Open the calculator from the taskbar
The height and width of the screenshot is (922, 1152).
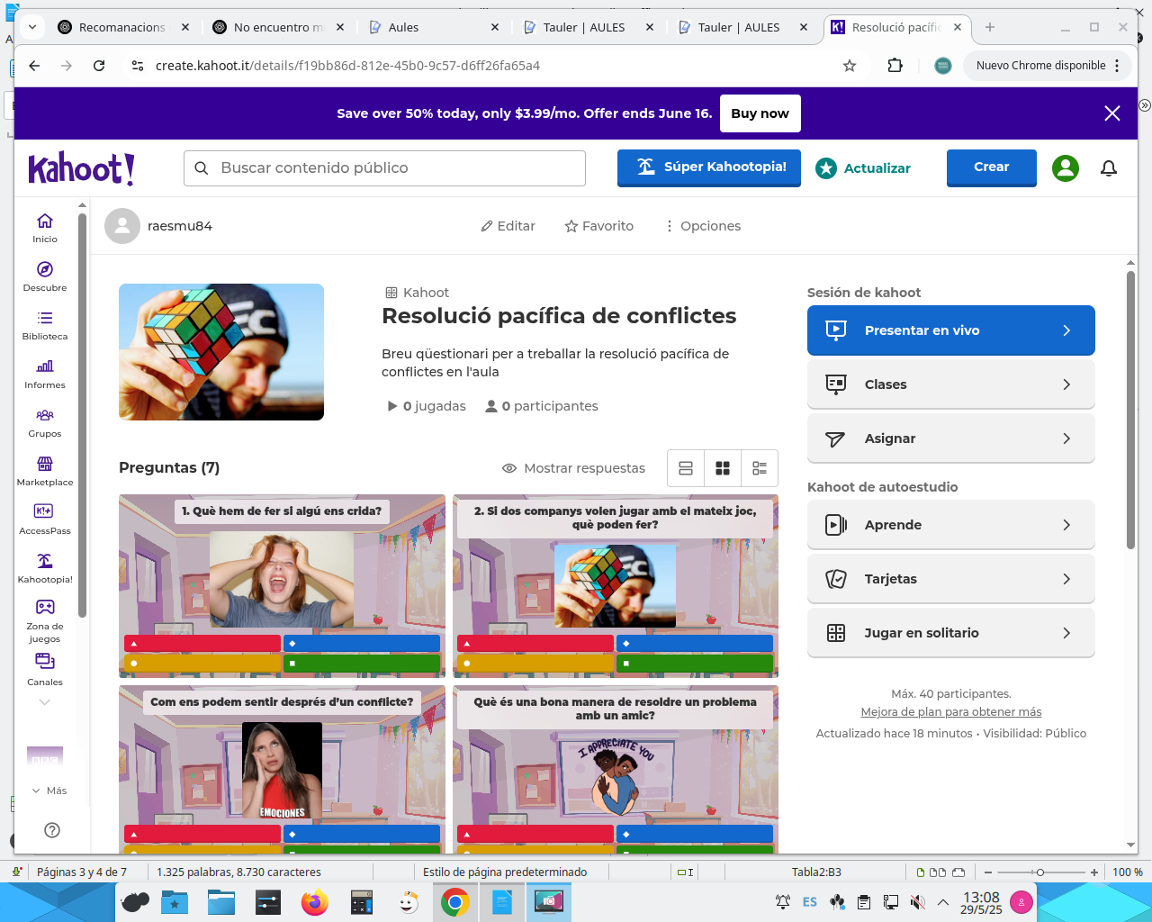point(362,902)
